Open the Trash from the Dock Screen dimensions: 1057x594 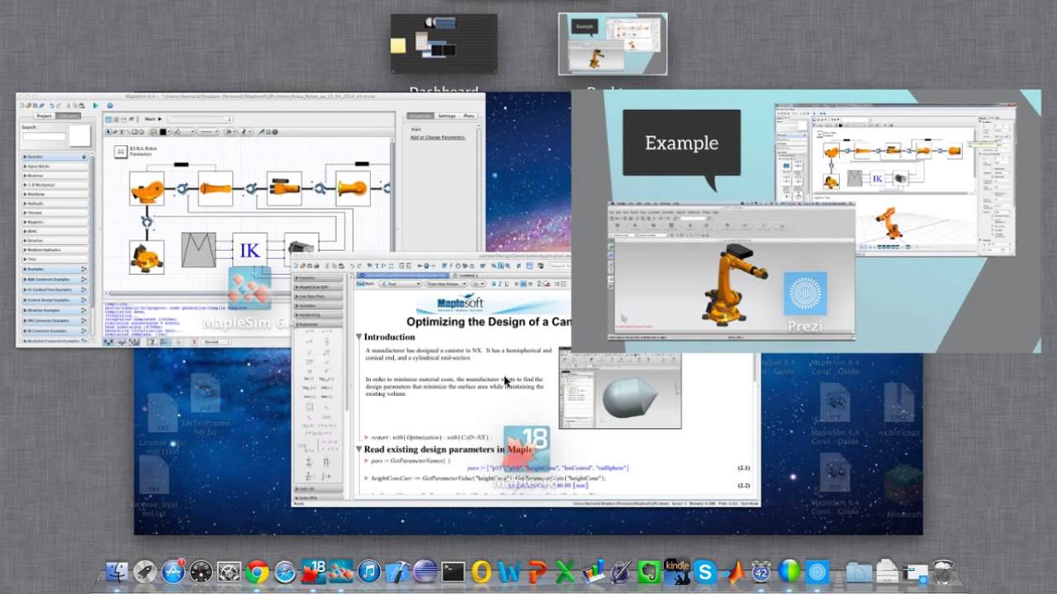point(943,571)
